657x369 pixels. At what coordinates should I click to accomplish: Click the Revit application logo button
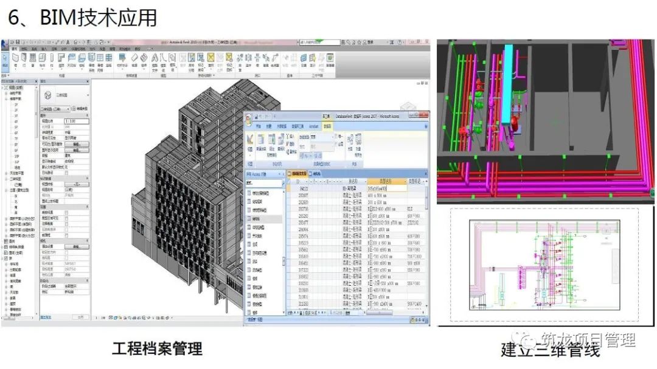click(x=4, y=43)
